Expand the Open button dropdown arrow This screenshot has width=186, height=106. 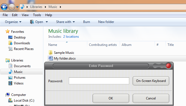tap(47, 22)
